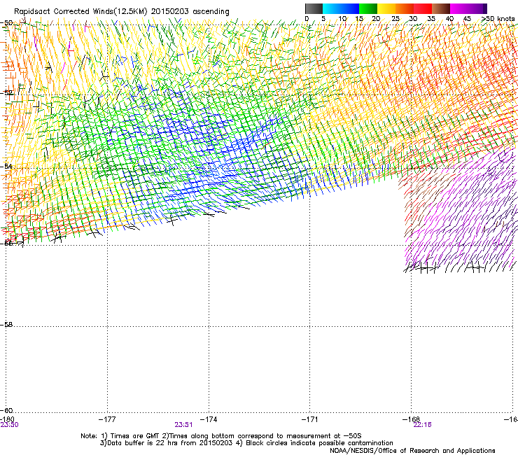This screenshot has width=518, height=455.
Task: Click the -180 longitude axis label
Action: pos(7,419)
